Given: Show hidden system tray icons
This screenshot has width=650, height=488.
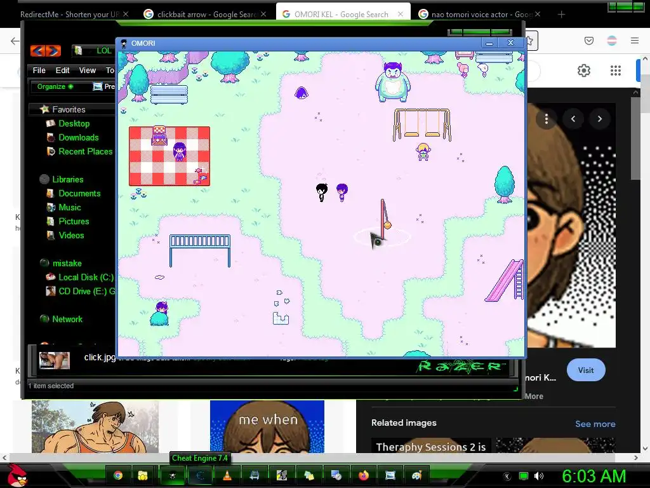Looking at the screenshot, I should [507, 477].
